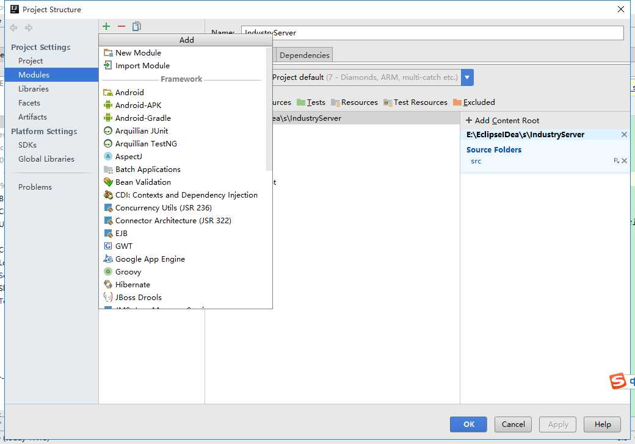The image size is (635, 444).
Task: Click the JBoss Drools icon
Action: coord(108,297)
